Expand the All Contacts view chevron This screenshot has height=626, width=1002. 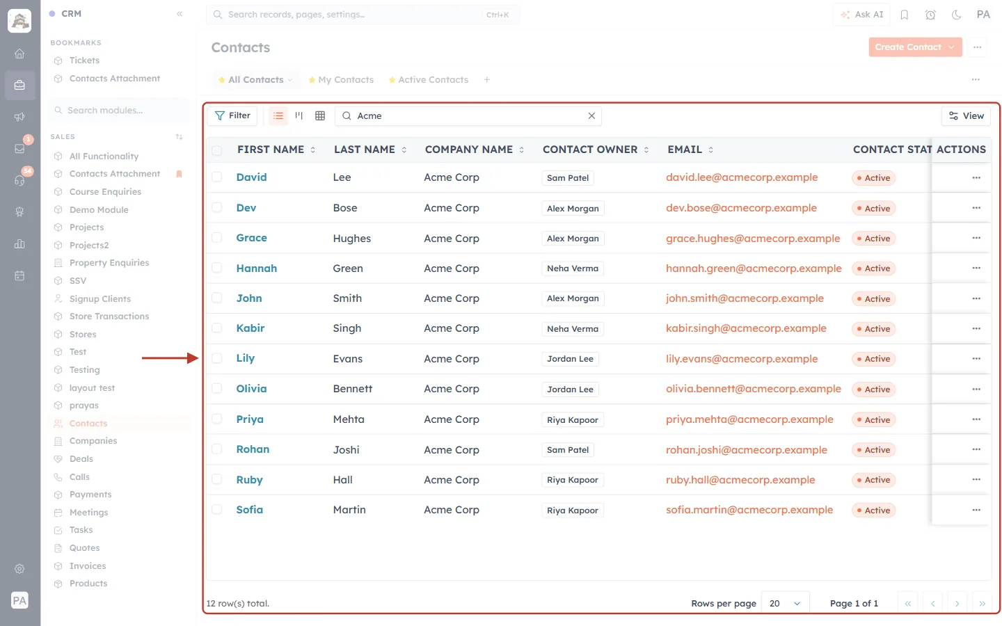tap(290, 80)
